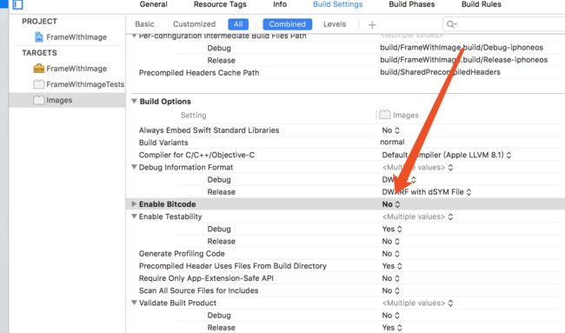Select the FrameWithImageTests target
This screenshot has height=333, width=565.
pos(78,84)
